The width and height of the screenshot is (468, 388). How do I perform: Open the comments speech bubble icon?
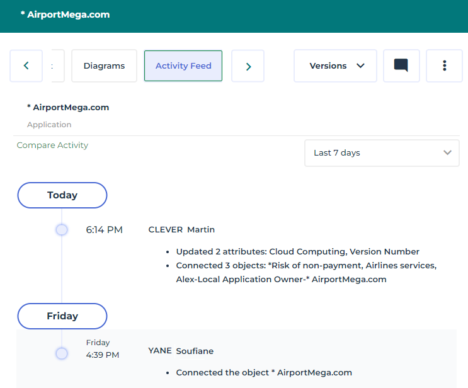click(x=401, y=66)
